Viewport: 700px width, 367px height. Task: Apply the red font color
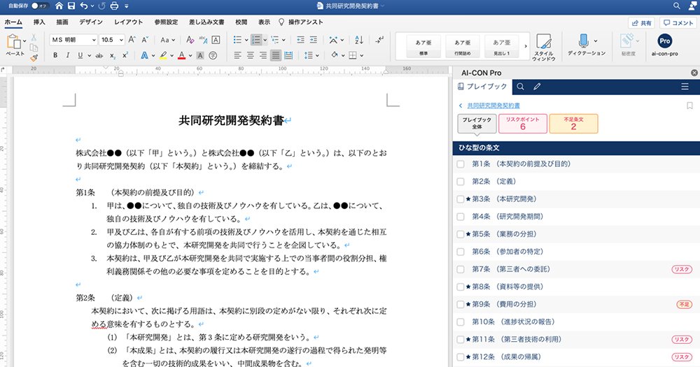(x=181, y=55)
